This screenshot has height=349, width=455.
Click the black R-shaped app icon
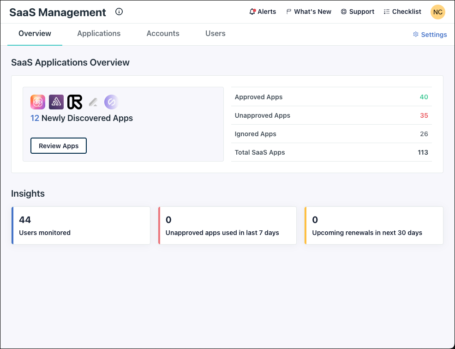(x=75, y=102)
